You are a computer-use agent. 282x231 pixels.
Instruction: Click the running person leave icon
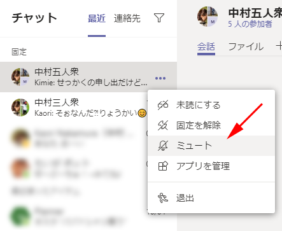click(163, 198)
